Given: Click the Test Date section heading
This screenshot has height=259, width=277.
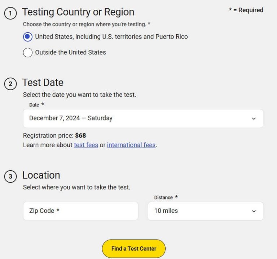Looking at the screenshot, I should pos(43,83).
